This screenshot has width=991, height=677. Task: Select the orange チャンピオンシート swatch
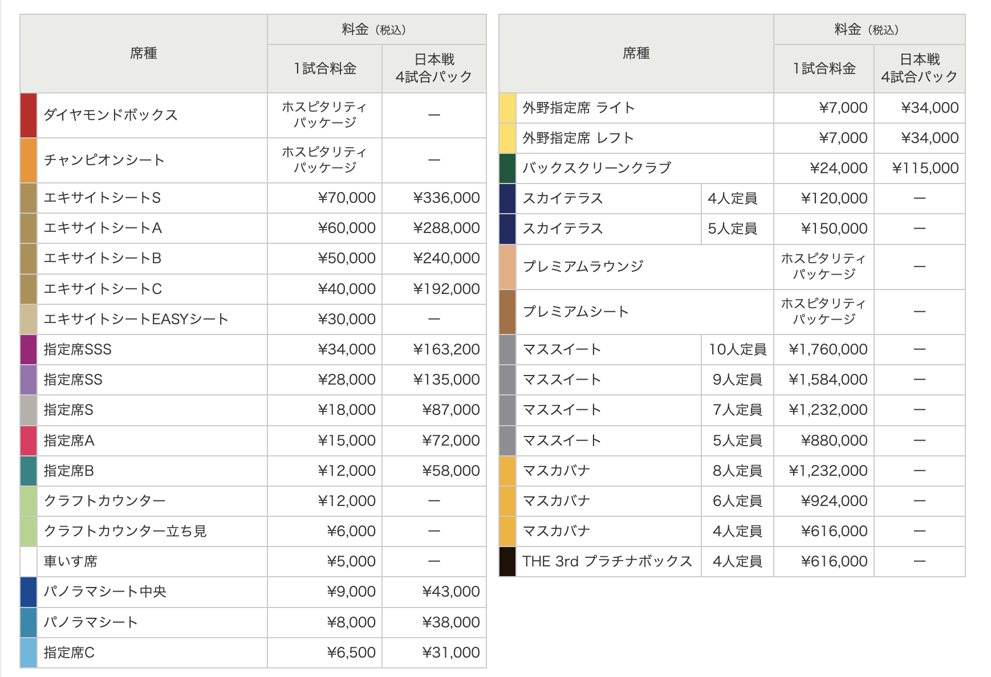27,160
